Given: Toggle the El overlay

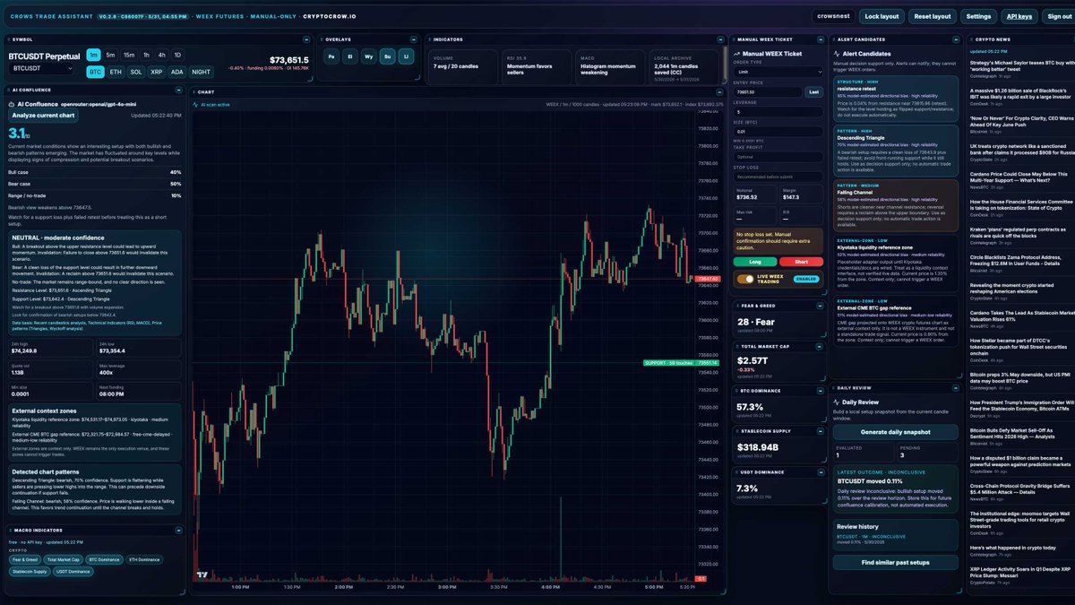Looking at the screenshot, I should click(x=350, y=56).
